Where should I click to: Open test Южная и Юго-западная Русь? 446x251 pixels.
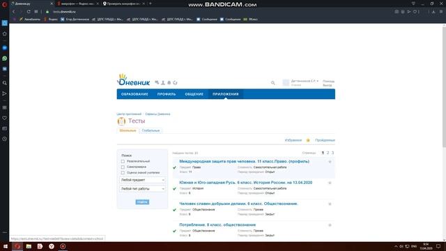pos(246,183)
